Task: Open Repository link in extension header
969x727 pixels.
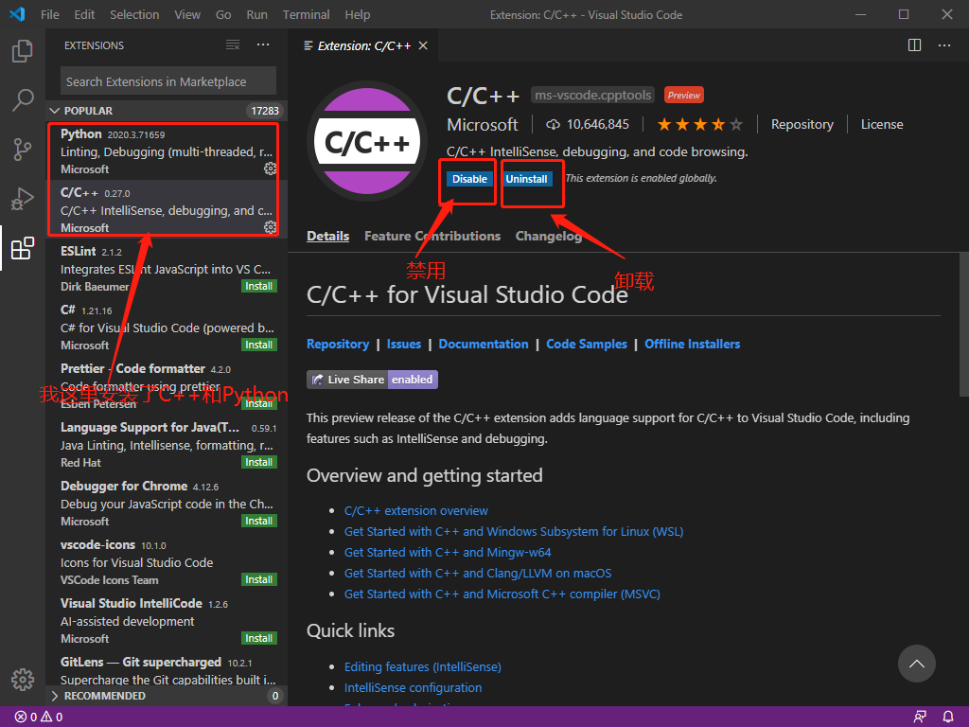Action: (802, 125)
